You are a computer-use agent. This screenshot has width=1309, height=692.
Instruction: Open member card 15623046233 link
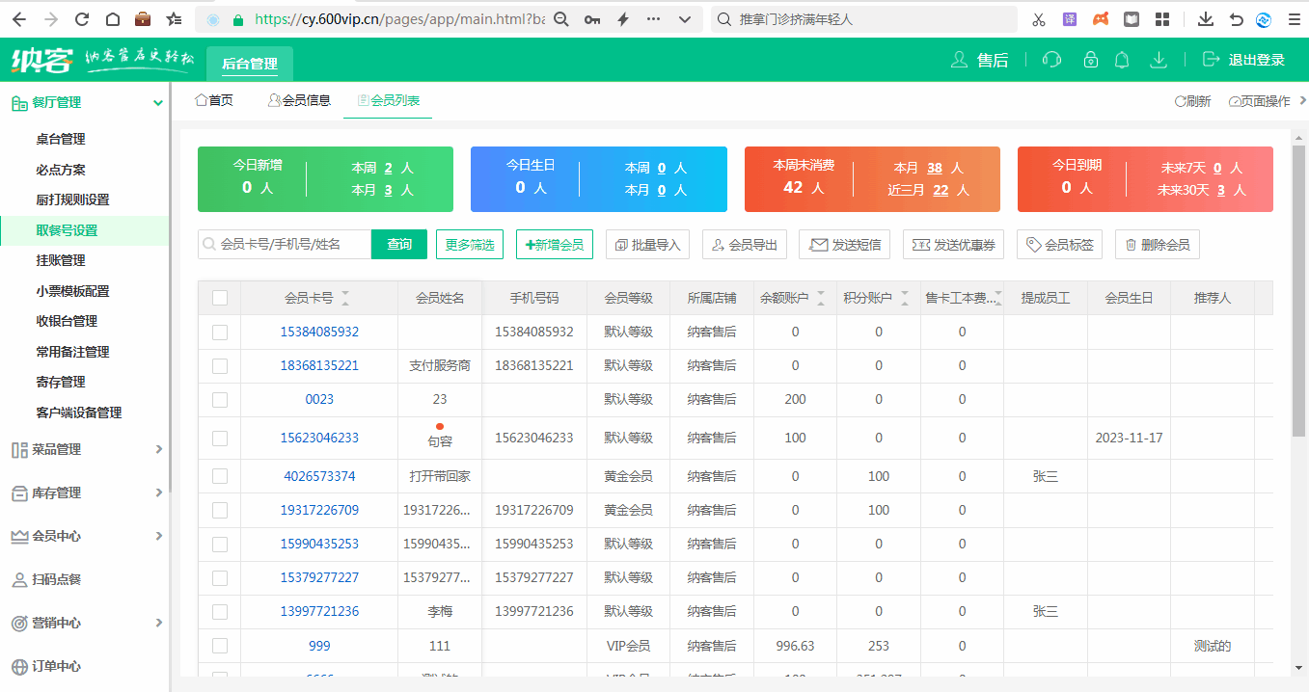click(x=318, y=438)
